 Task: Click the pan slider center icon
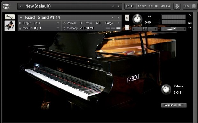pos(145,29)
